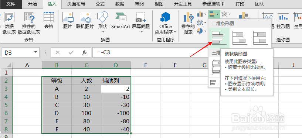
Task: Switch to the Formulas (公式) tab
Action: click(x=100, y=4)
